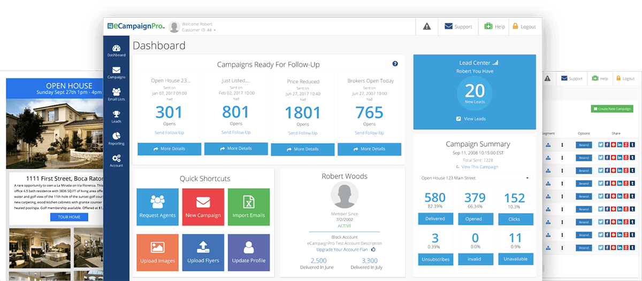This screenshot has width=642, height=281.
Task: Click the Lead Center View Leads icon
Action: pos(458,119)
